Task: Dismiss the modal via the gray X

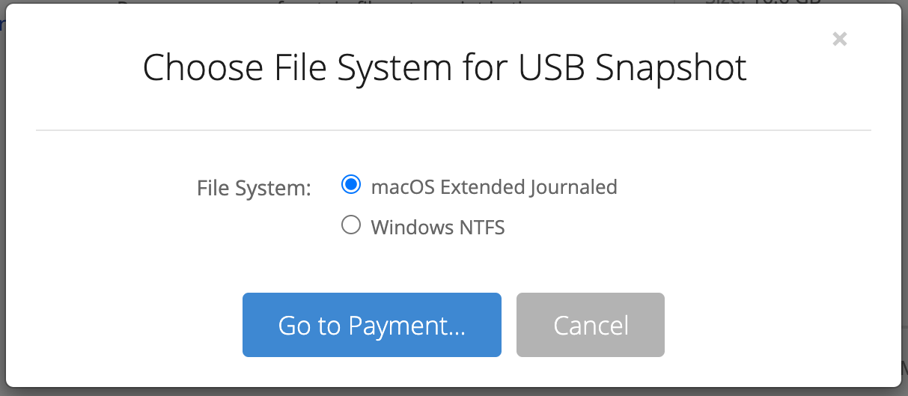Action: [840, 39]
